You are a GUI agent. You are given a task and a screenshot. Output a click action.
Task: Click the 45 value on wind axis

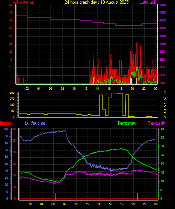click(x=11, y=13)
